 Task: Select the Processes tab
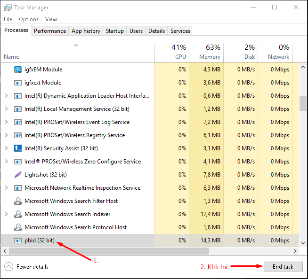click(16, 30)
